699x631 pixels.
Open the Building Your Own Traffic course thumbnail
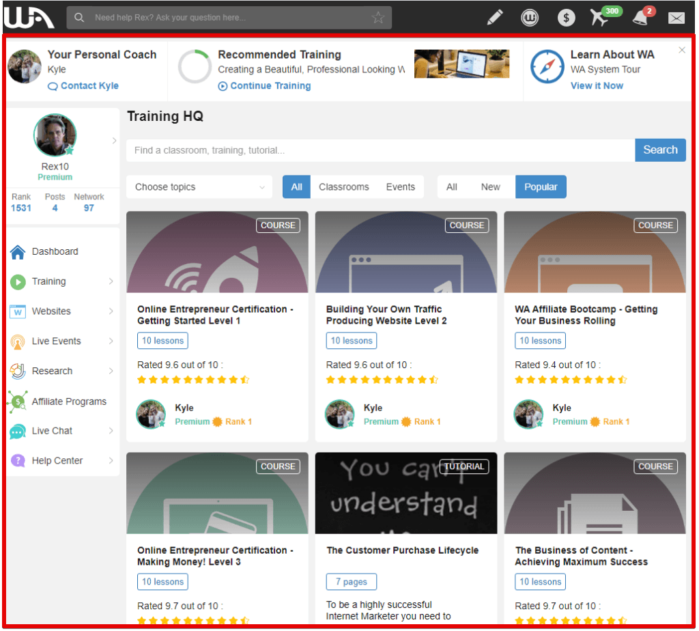[x=406, y=252]
